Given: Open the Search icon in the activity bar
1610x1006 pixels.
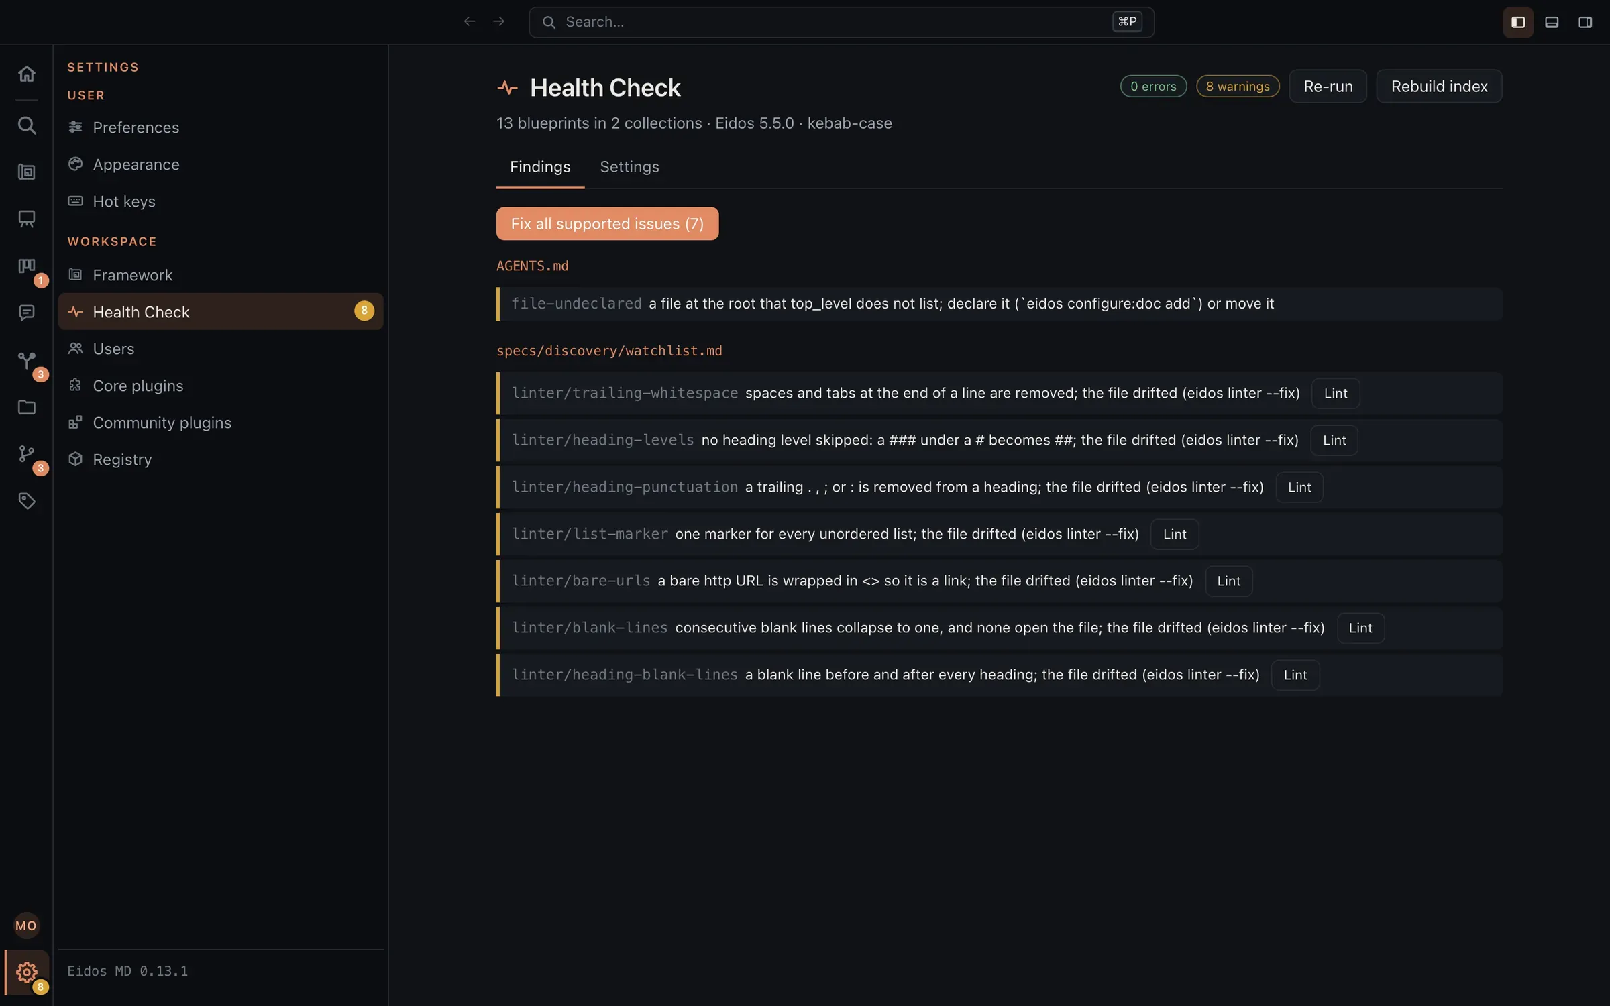Looking at the screenshot, I should click(26, 125).
